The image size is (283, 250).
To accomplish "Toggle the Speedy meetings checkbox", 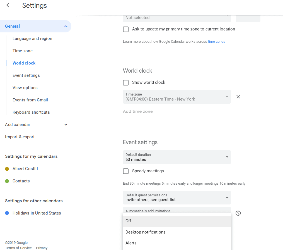I will click(126, 171).
